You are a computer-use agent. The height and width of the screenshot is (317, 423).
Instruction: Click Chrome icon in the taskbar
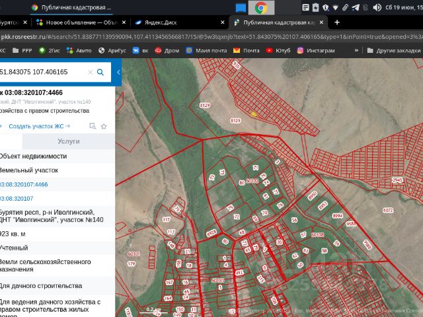pos(260,7)
